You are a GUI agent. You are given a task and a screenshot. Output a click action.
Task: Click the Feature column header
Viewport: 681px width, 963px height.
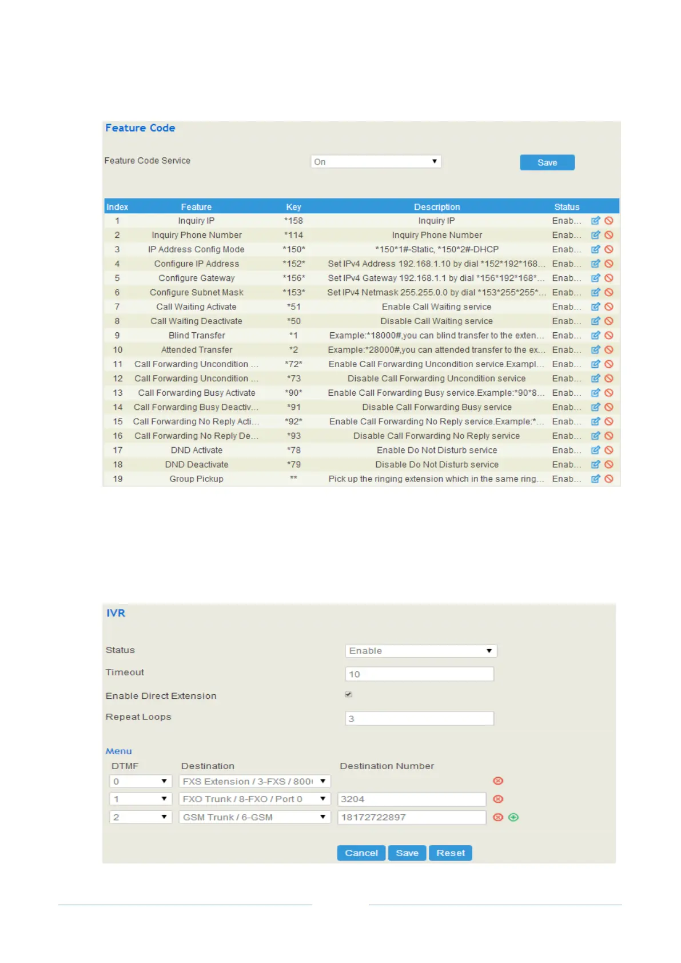coord(196,207)
